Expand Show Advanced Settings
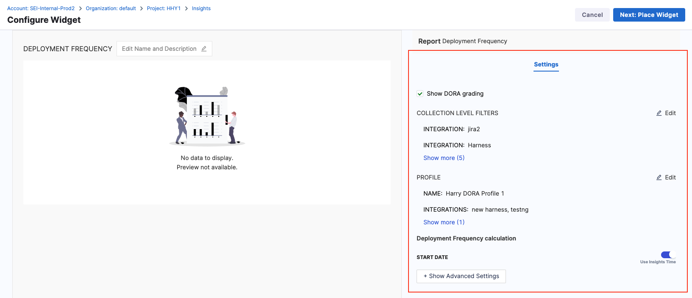 coord(461,276)
